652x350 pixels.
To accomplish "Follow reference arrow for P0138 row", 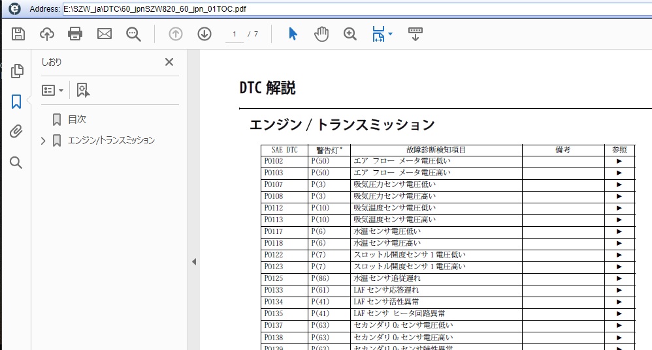I will point(619,338).
